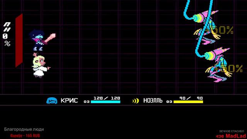Click the ОЗ label beside Kris's bar

[86, 102]
